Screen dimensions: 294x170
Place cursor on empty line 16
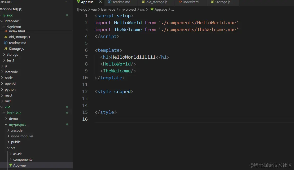194,119
